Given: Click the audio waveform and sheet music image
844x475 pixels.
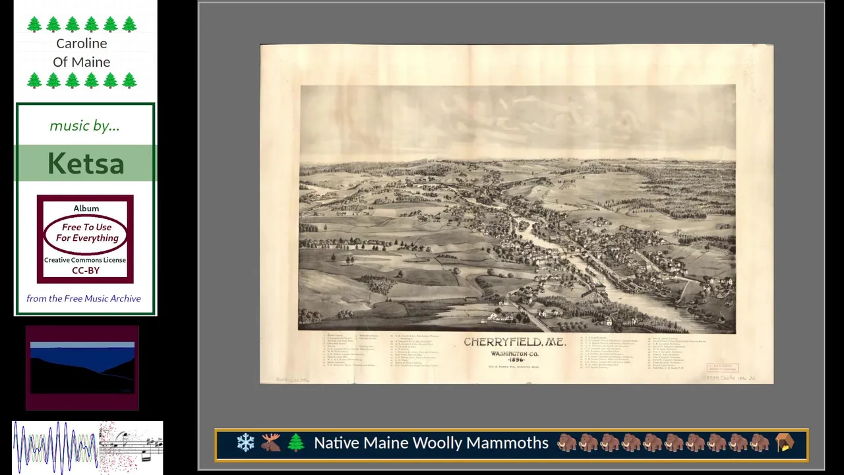Looking at the screenshot, I should pos(88,447).
